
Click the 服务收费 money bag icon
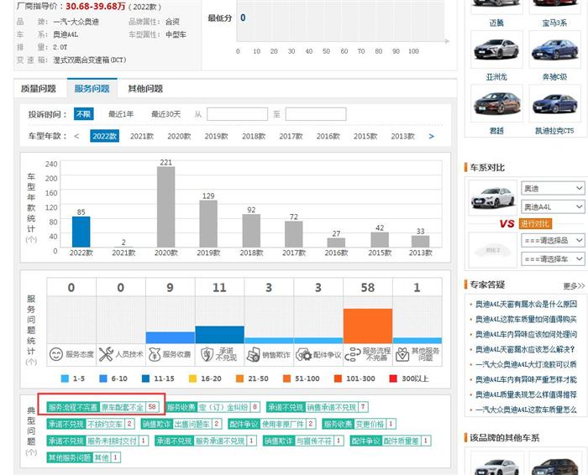[155, 354]
